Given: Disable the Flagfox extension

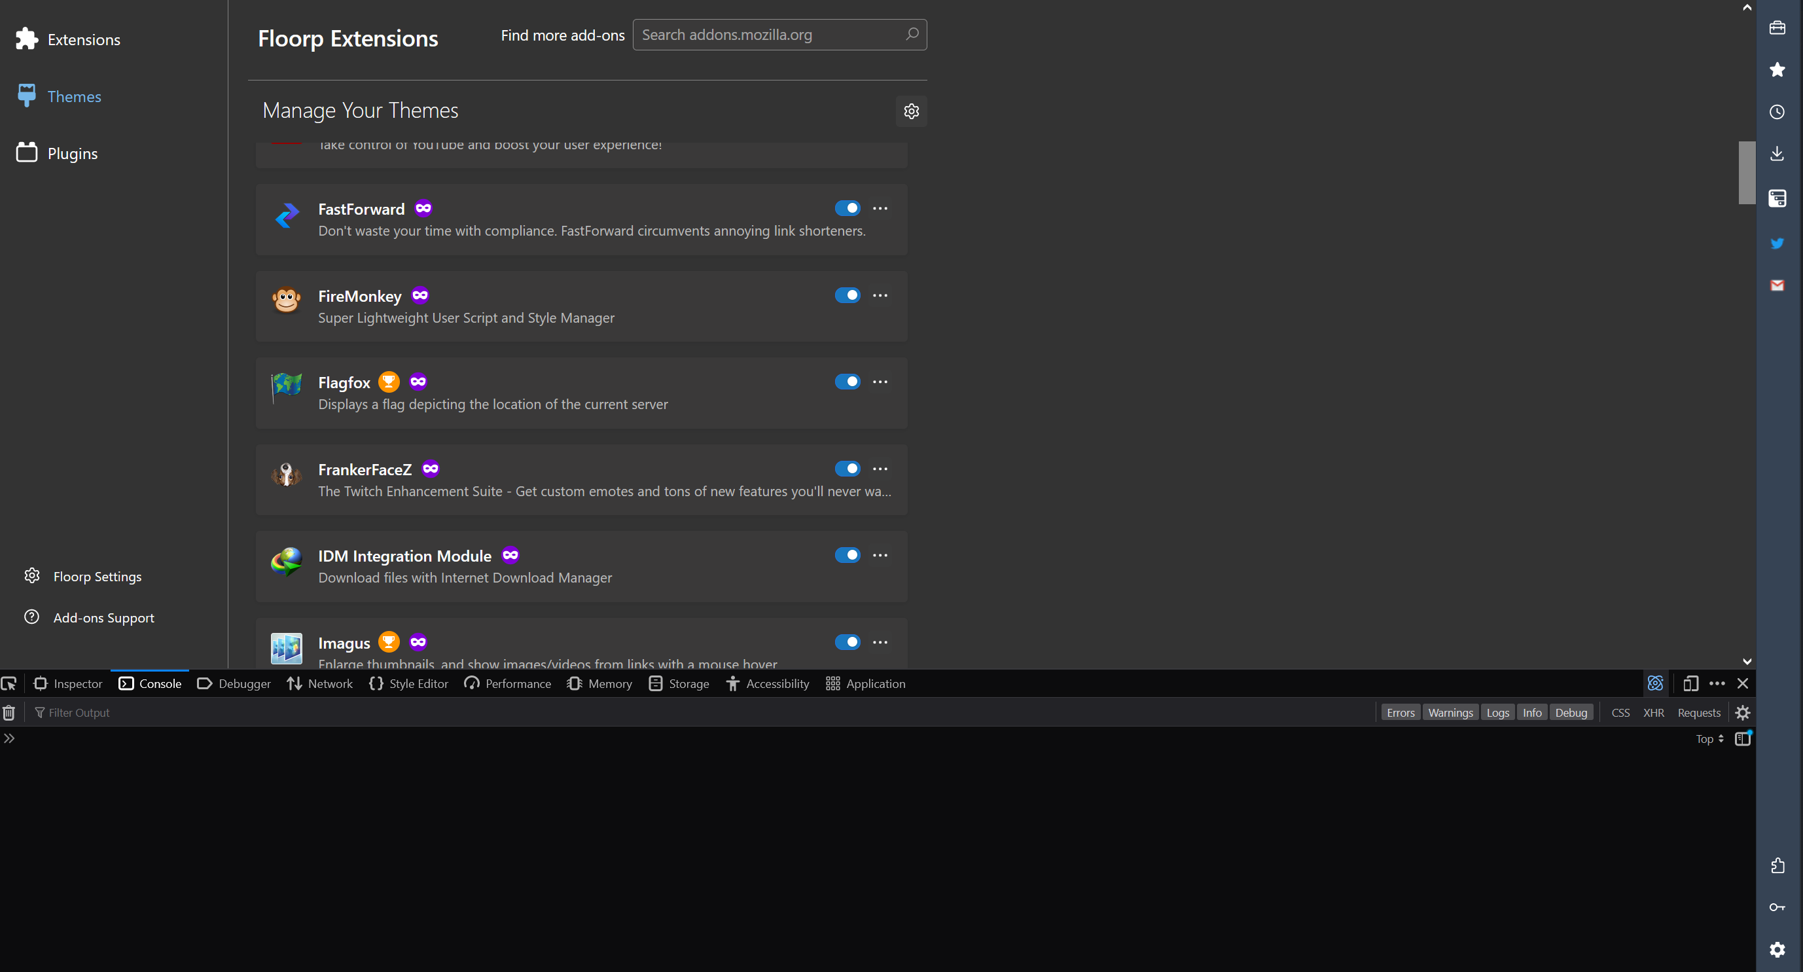Looking at the screenshot, I should 848,382.
